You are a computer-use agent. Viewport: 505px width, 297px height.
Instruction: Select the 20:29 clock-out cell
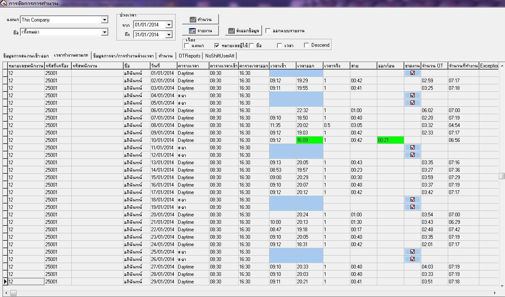coord(309,177)
